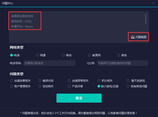Select 其他 network type
Image resolution: width=158 pixels, height=117 pixels.
pos(118,55)
